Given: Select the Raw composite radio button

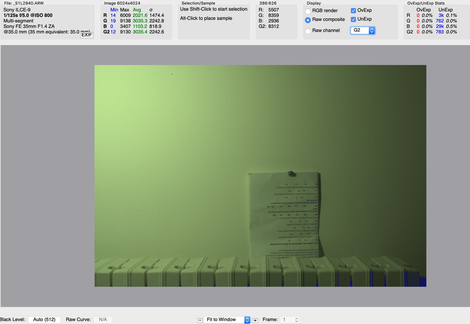Looking at the screenshot, I should coord(308,20).
